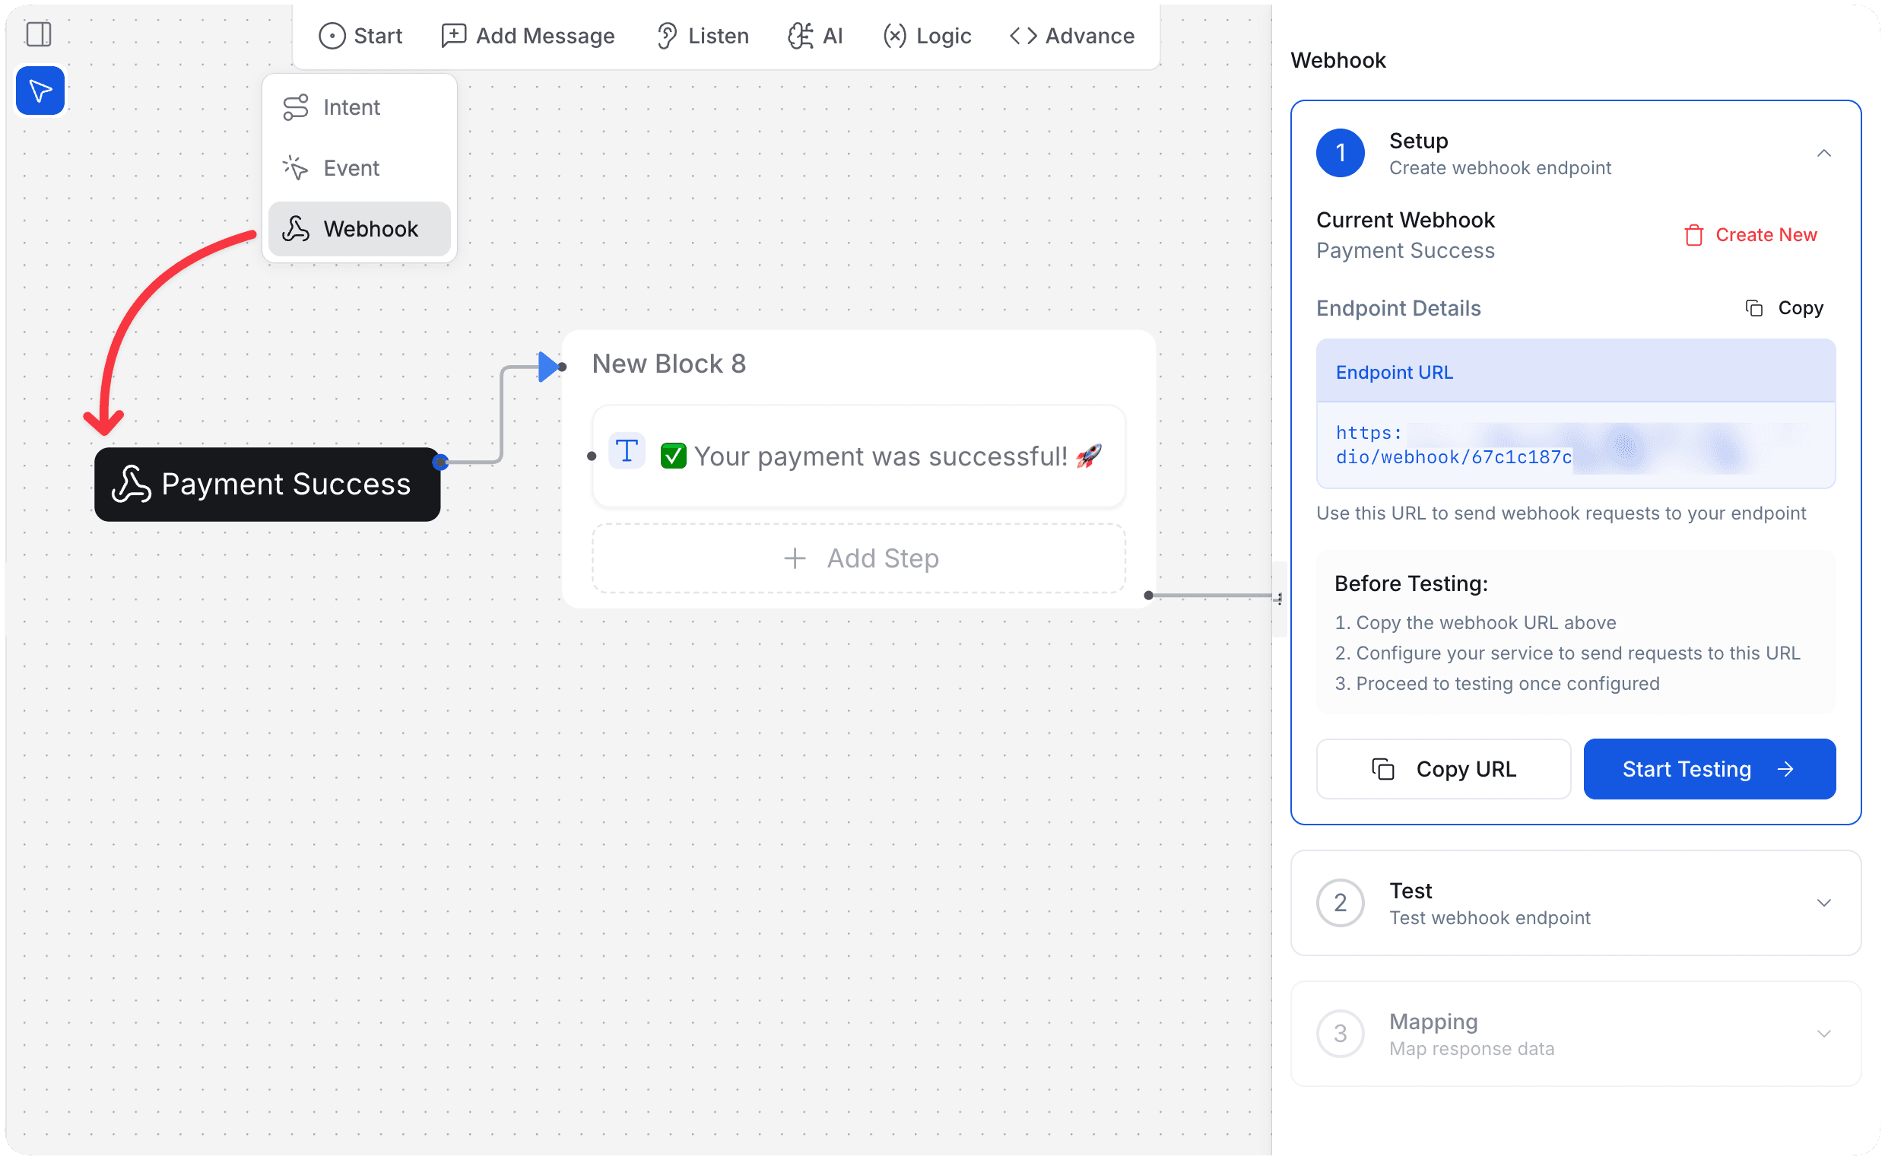Activate the pointer selection tool
The width and height of the screenshot is (1885, 1160).
pyautogui.click(x=40, y=90)
